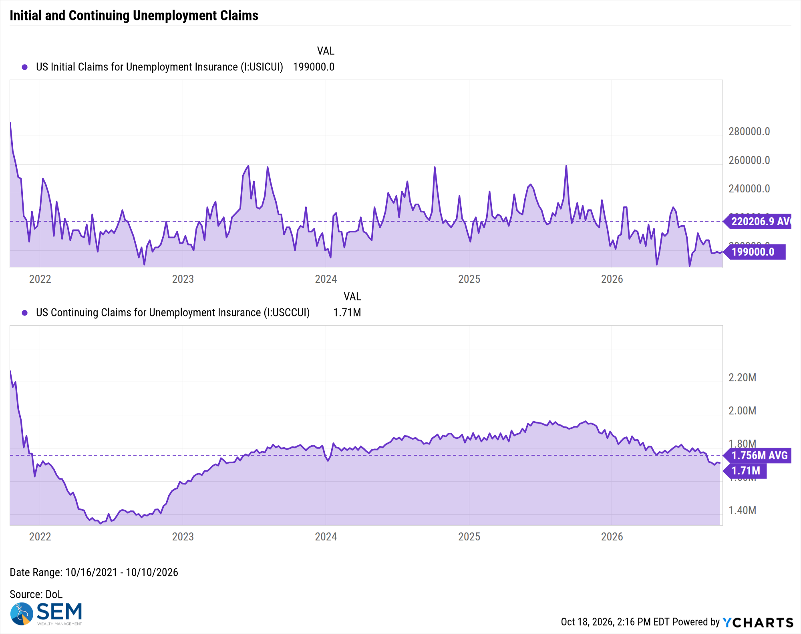Screen dimensions: 801x634
Task: Click the 280000.0 axis label
Action: coord(749,132)
